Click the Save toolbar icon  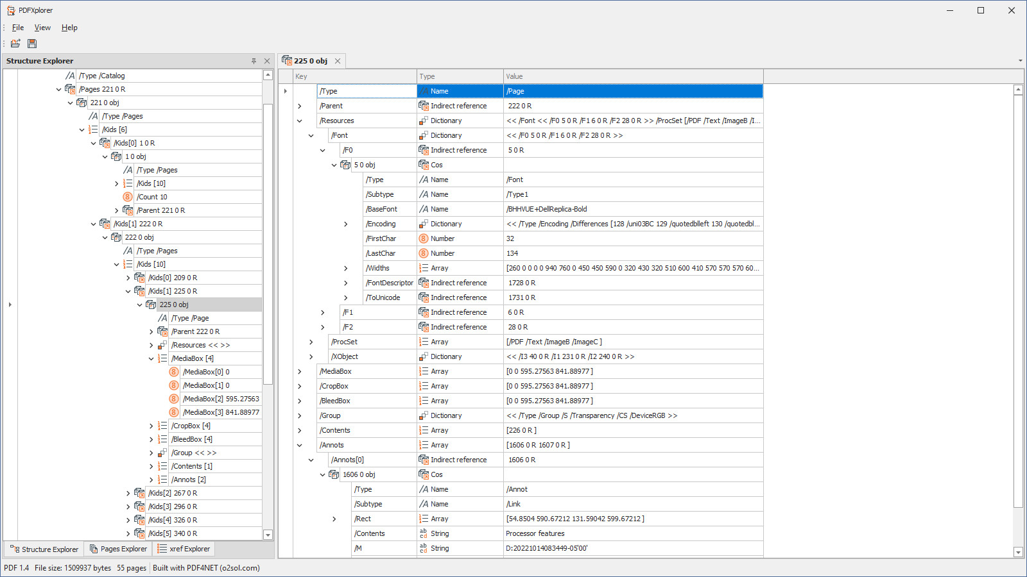pyautogui.click(x=32, y=44)
